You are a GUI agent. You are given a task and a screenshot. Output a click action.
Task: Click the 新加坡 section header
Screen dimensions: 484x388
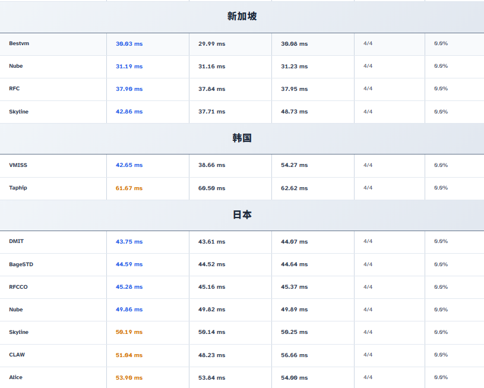click(x=242, y=17)
